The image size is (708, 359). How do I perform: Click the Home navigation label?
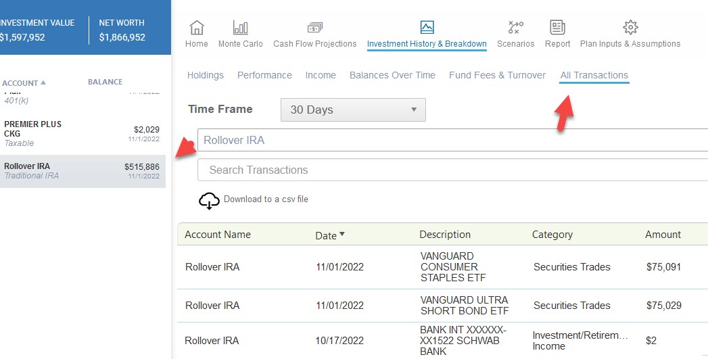[x=196, y=44]
